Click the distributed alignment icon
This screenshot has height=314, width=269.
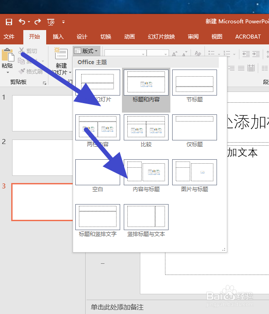(251, 68)
